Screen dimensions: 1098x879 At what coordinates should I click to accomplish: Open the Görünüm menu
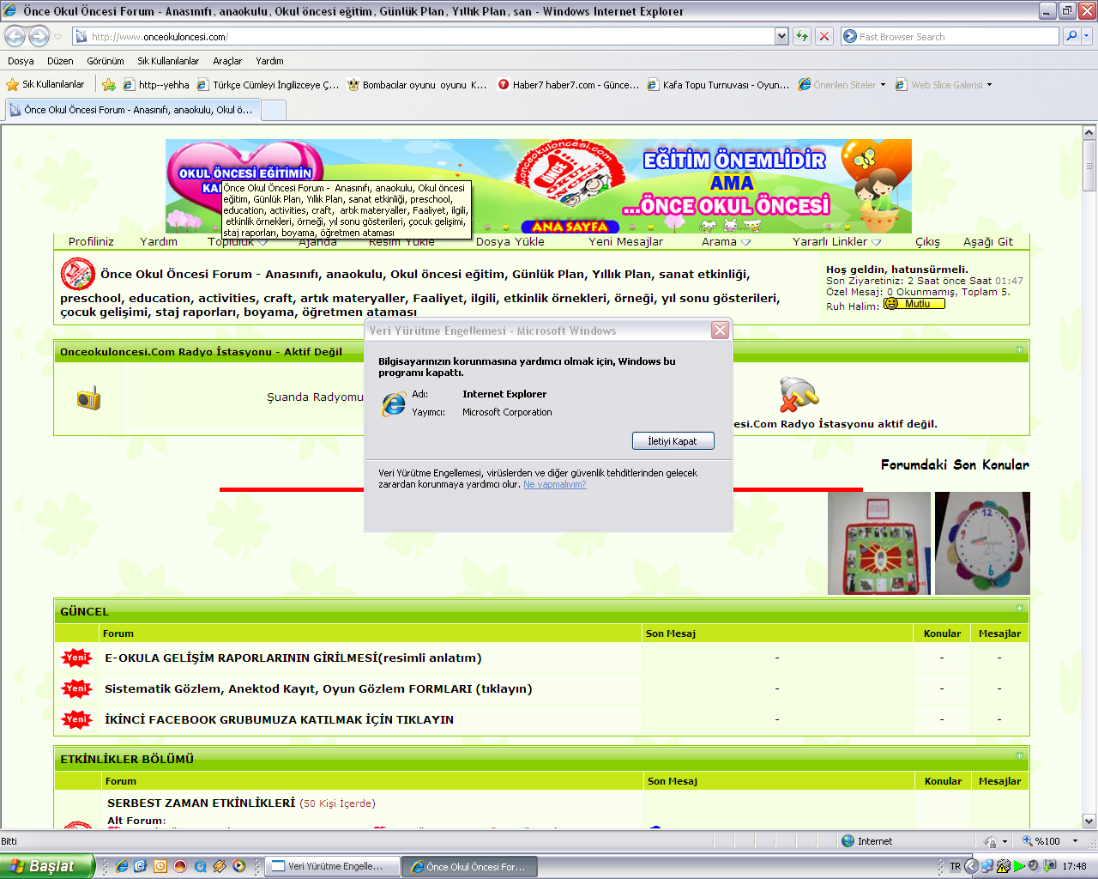click(x=105, y=61)
